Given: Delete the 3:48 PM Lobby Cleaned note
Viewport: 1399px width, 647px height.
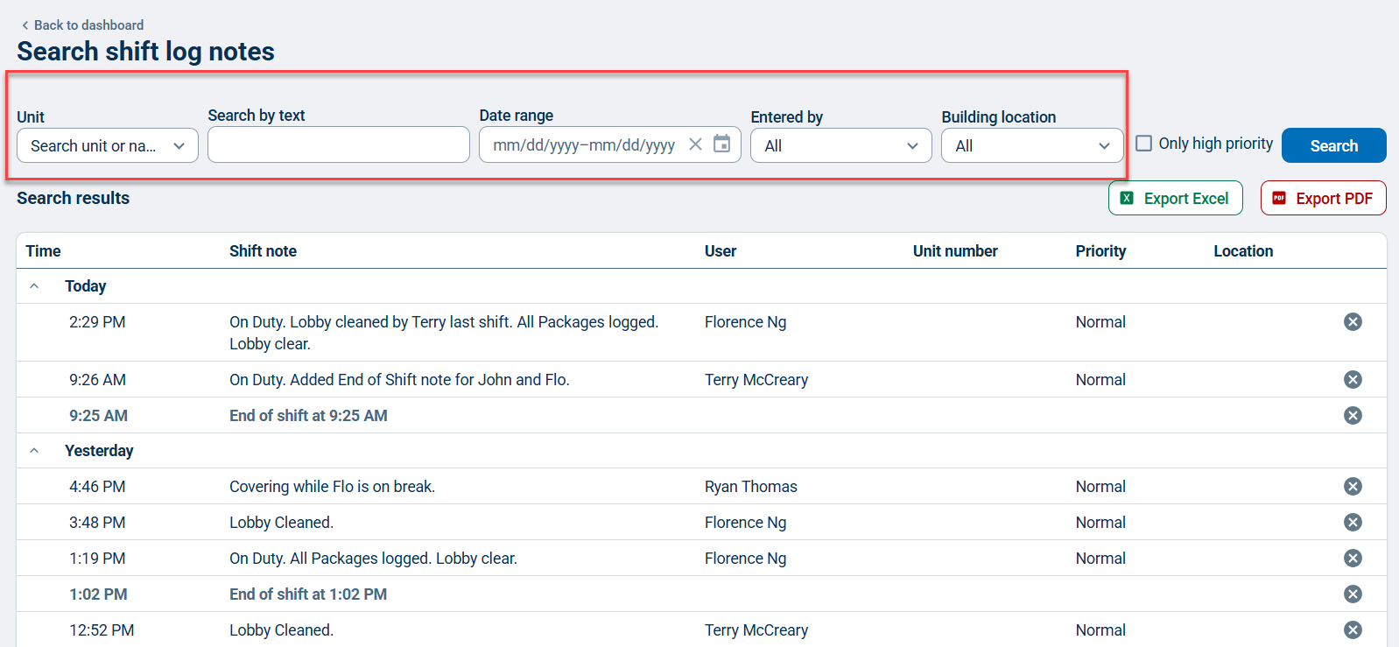Looking at the screenshot, I should [x=1353, y=523].
